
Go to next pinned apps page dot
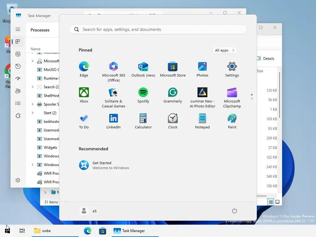(252, 98)
